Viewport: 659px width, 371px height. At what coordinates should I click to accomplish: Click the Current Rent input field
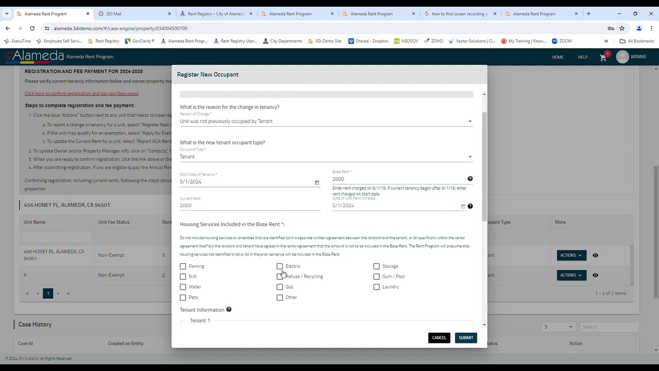[x=250, y=206]
